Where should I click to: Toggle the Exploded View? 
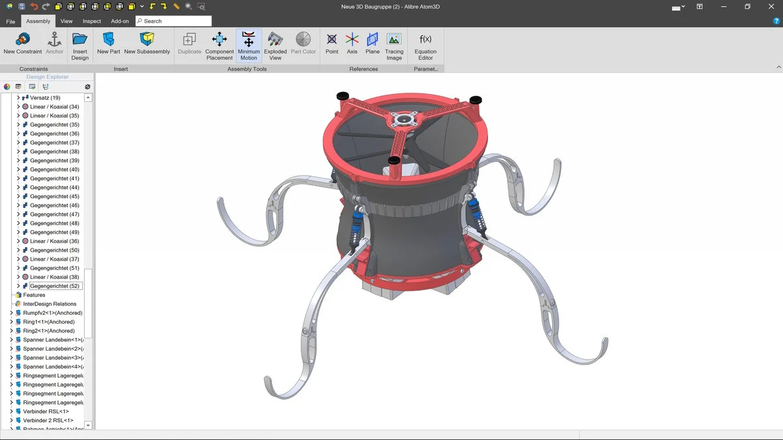275,46
